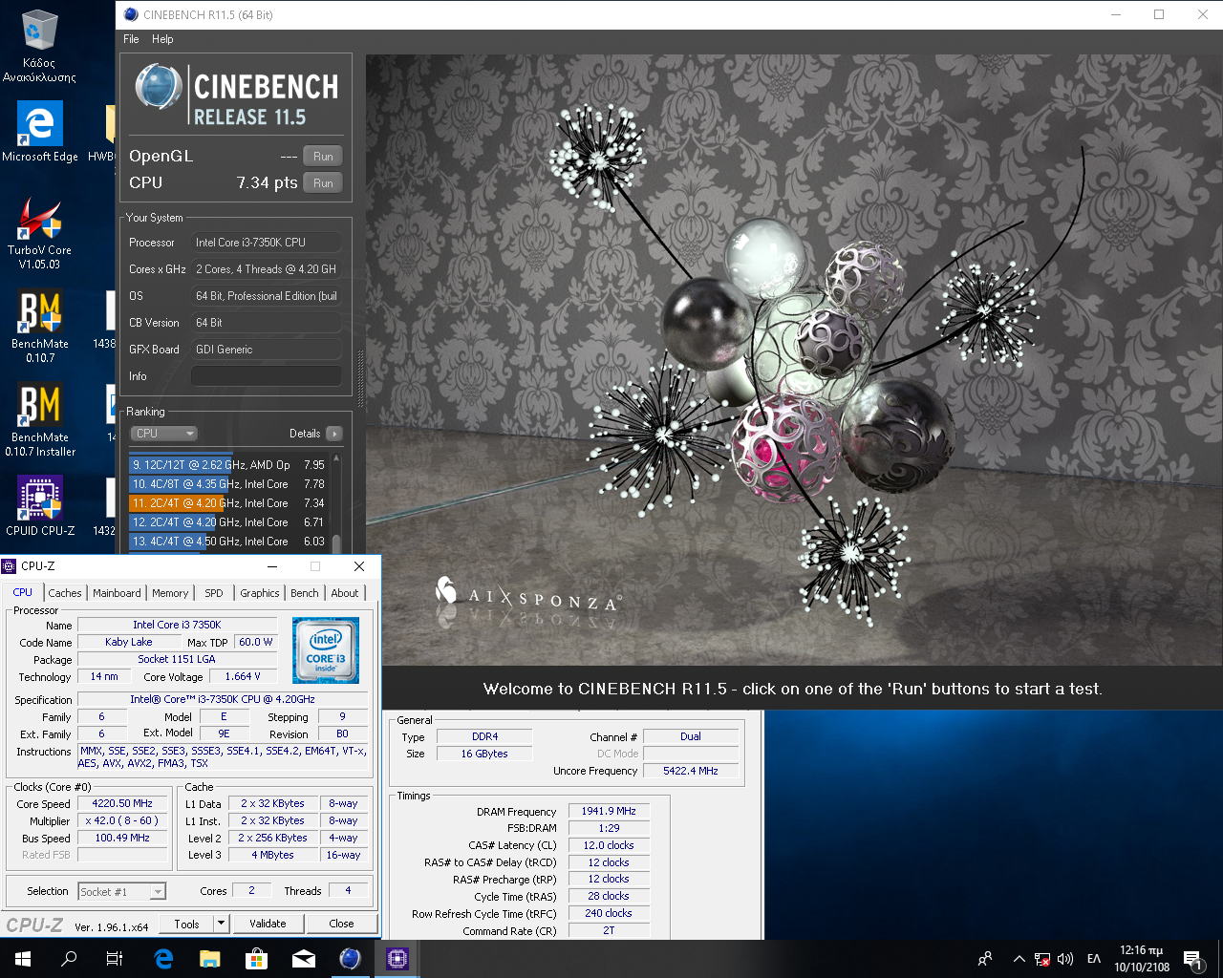
Task: Switch to Bench tab in CPU-Z
Action: pyautogui.click(x=305, y=593)
